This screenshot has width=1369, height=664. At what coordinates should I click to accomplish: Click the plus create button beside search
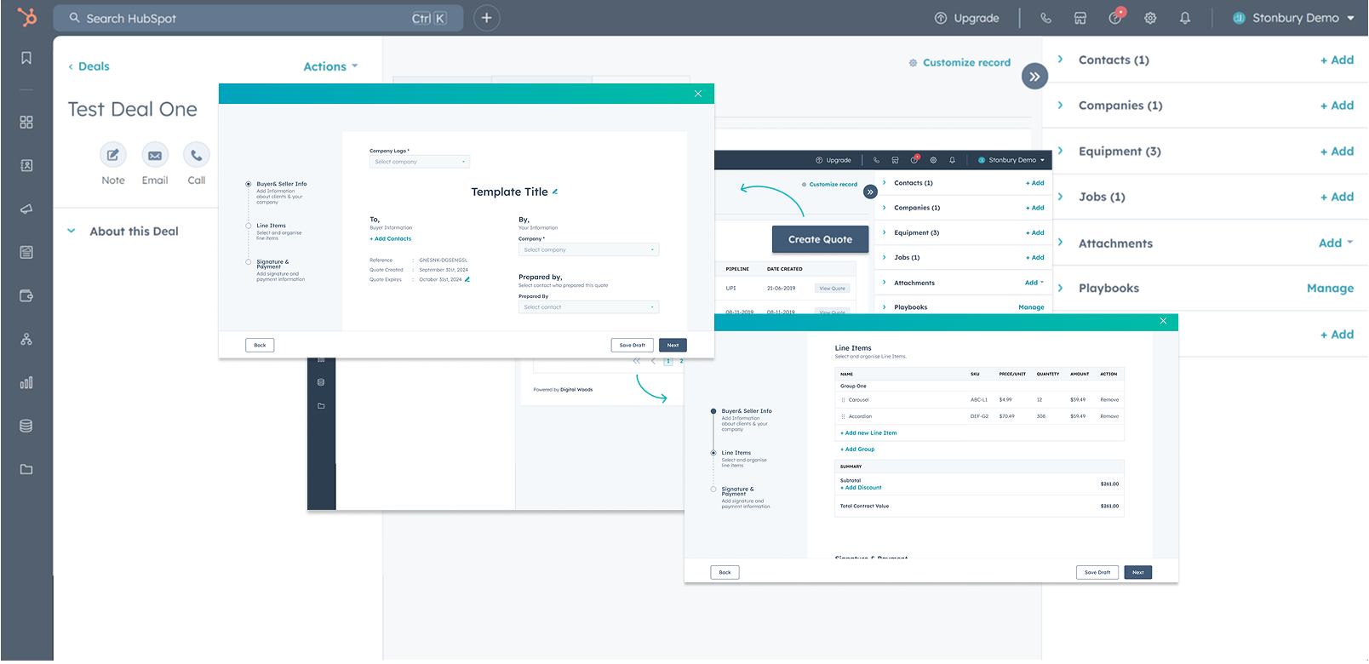[x=486, y=18]
